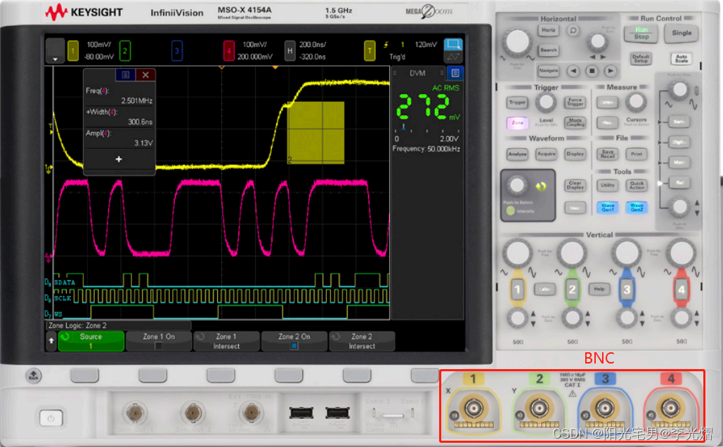Click the trigger T indicator icon
Screen dimensions: 723x447
370,51
